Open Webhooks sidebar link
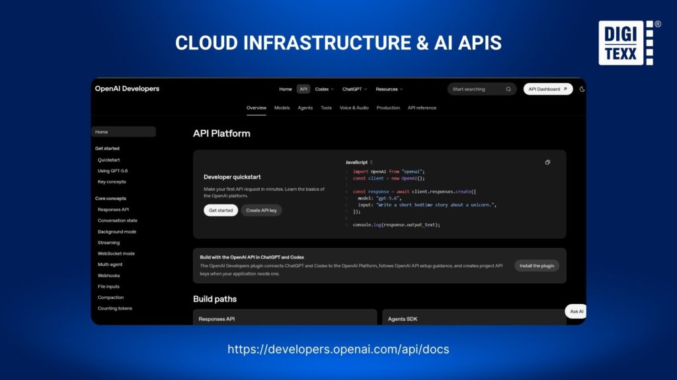The image size is (677, 380). pos(109,276)
